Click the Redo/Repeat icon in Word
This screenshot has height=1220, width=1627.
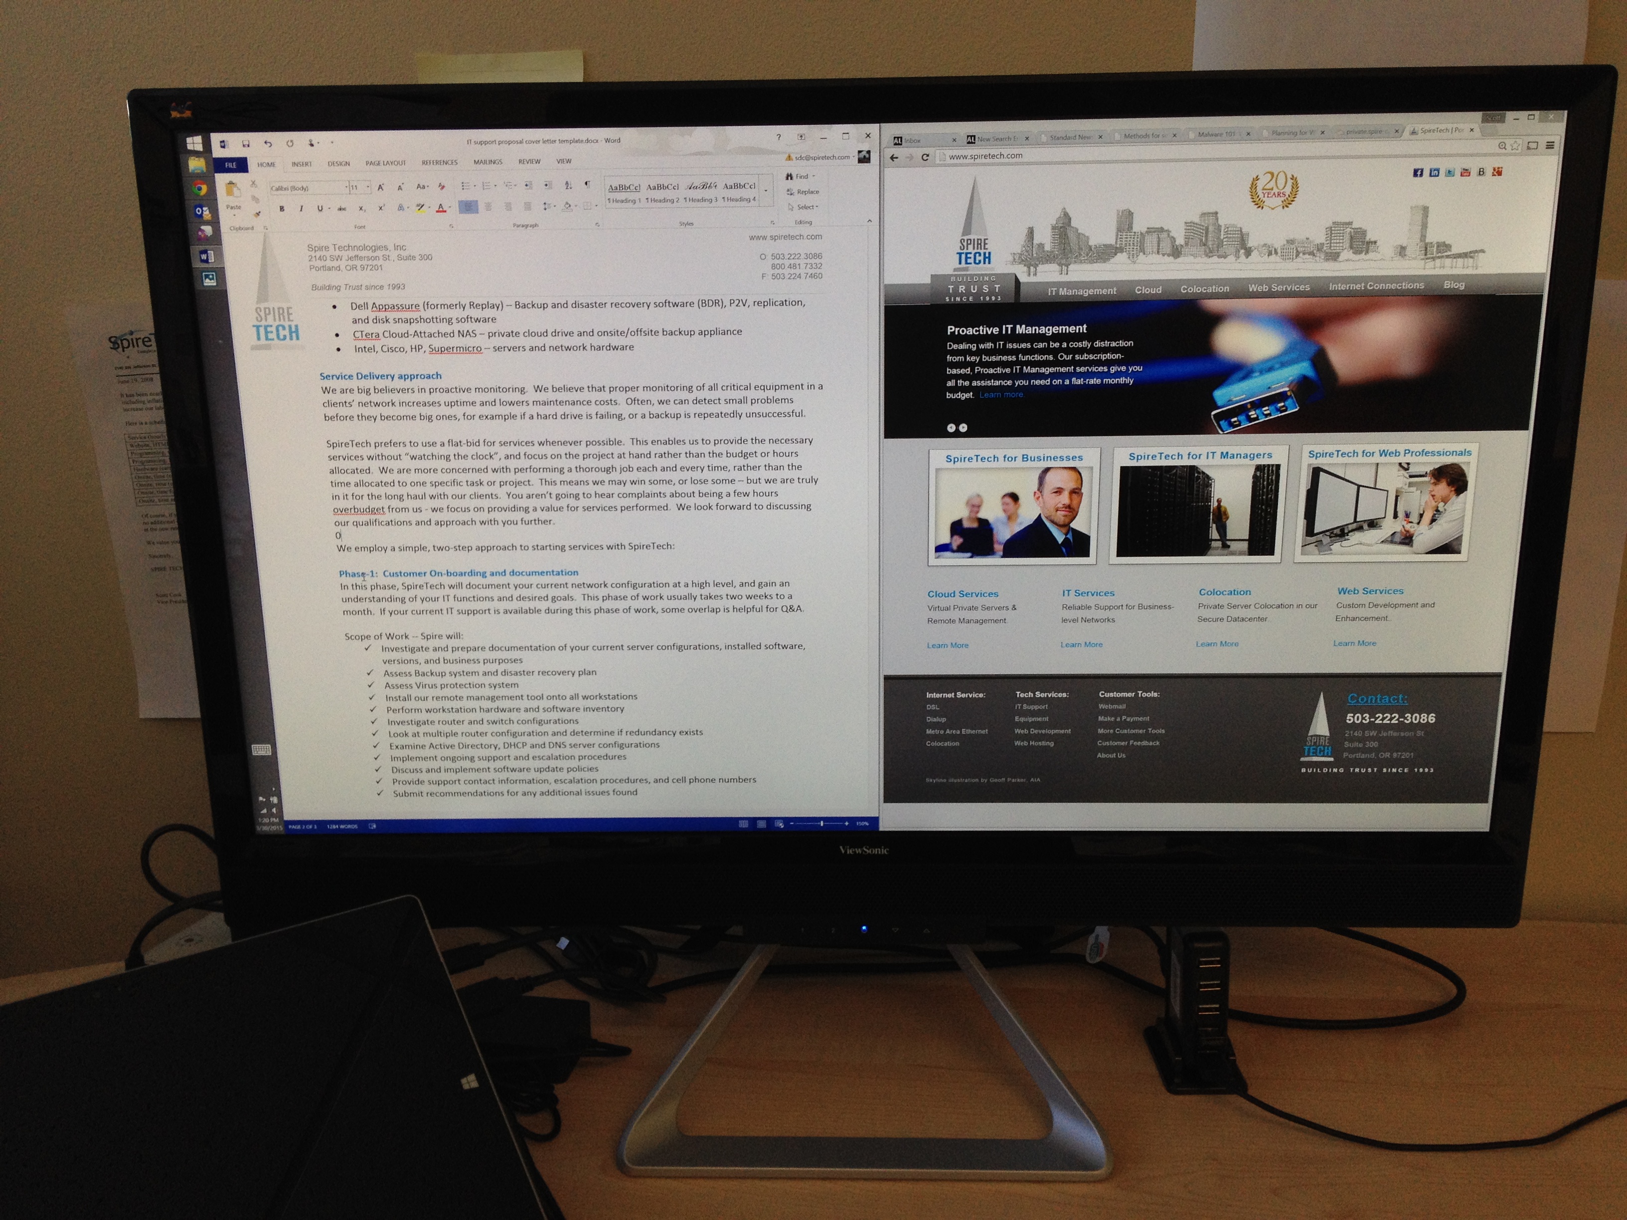[x=291, y=144]
